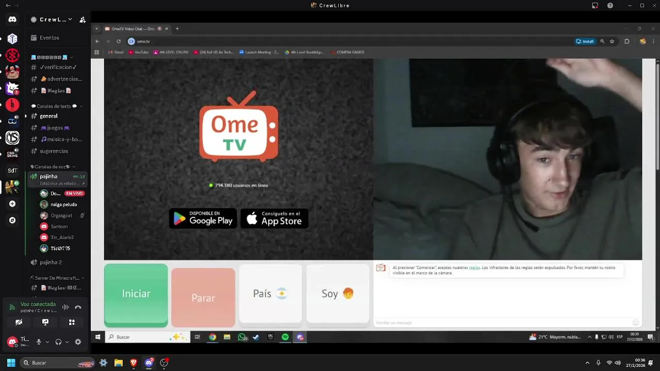Image resolution: width=660 pixels, height=371 pixels.
Task: Open microphone input options arrow
Action: click(x=47, y=342)
